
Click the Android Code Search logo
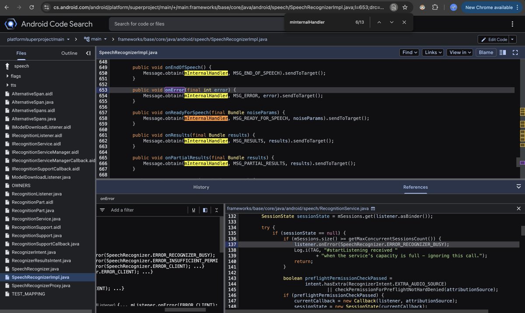tap(11, 24)
